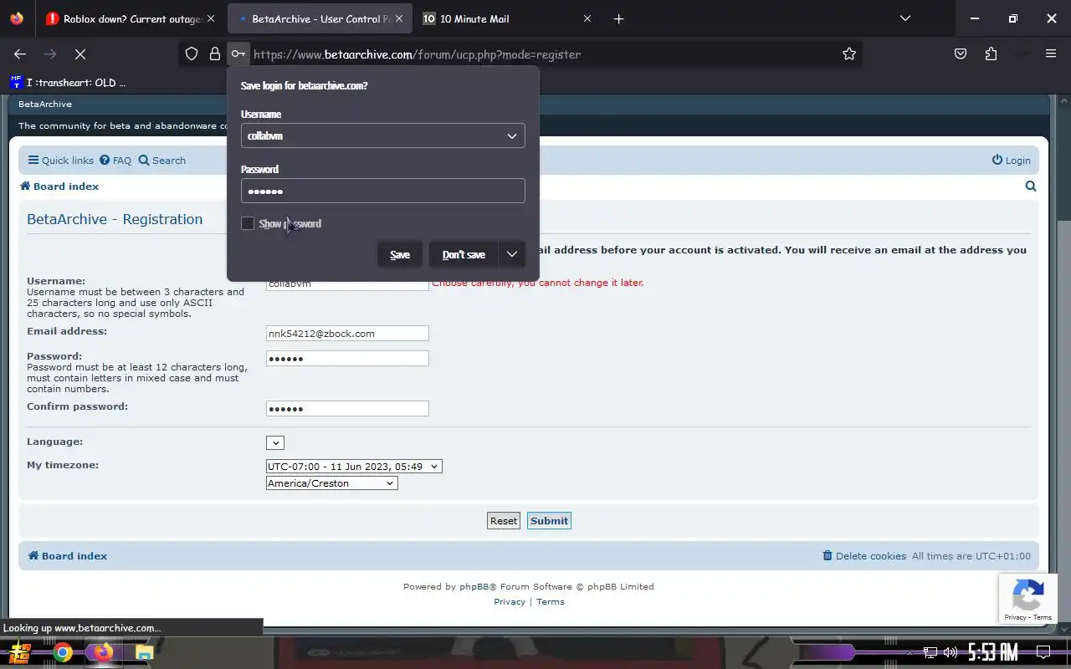Image resolution: width=1071 pixels, height=669 pixels.
Task: Click the Firefox taskbar icon
Action: [103, 652]
